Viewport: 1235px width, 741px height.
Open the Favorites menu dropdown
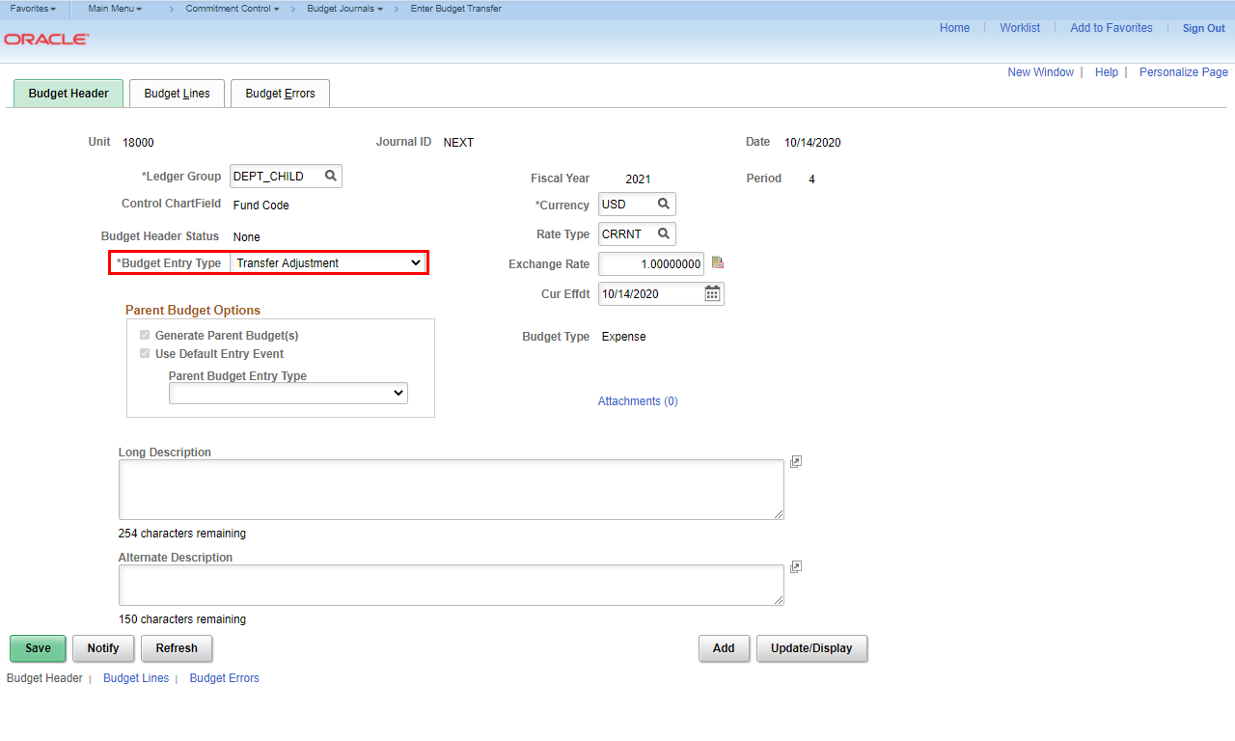click(x=33, y=9)
